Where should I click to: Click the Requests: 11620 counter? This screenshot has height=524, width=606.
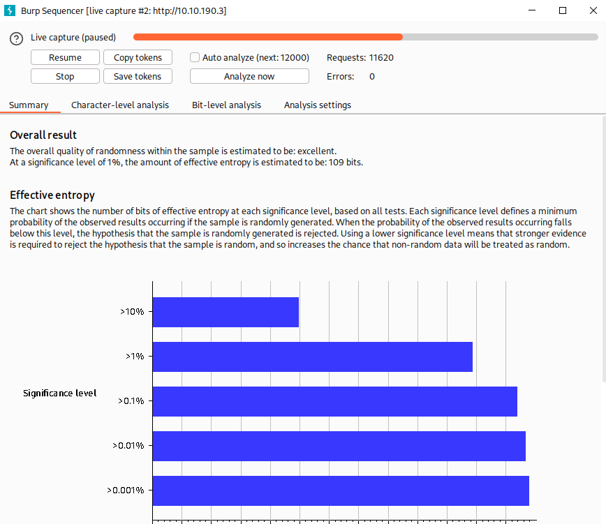tap(360, 57)
